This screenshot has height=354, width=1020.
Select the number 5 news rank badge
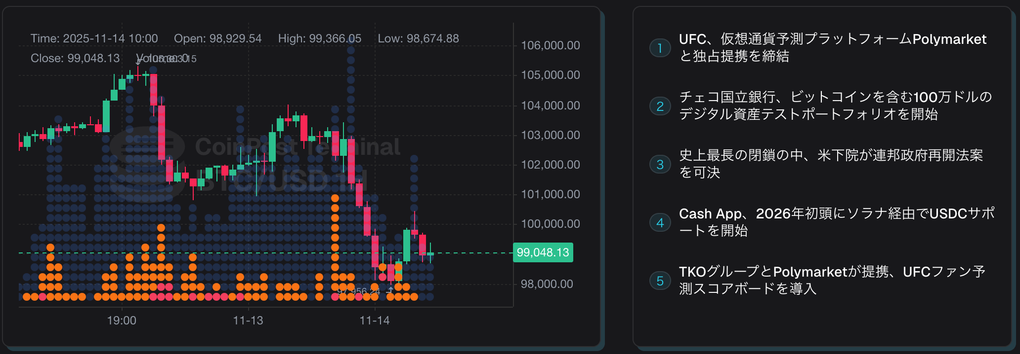click(x=660, y=281)
